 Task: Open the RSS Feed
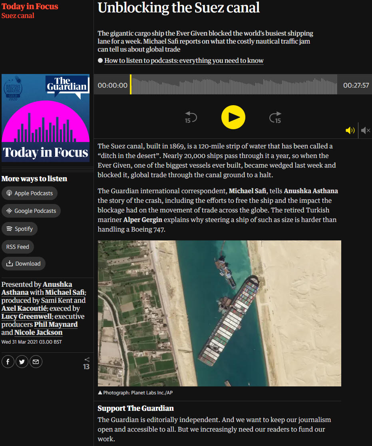18,247
